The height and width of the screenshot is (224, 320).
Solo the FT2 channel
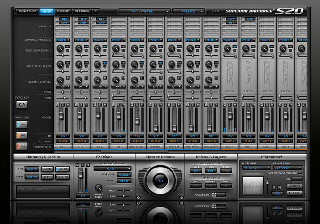click(100, 105)
